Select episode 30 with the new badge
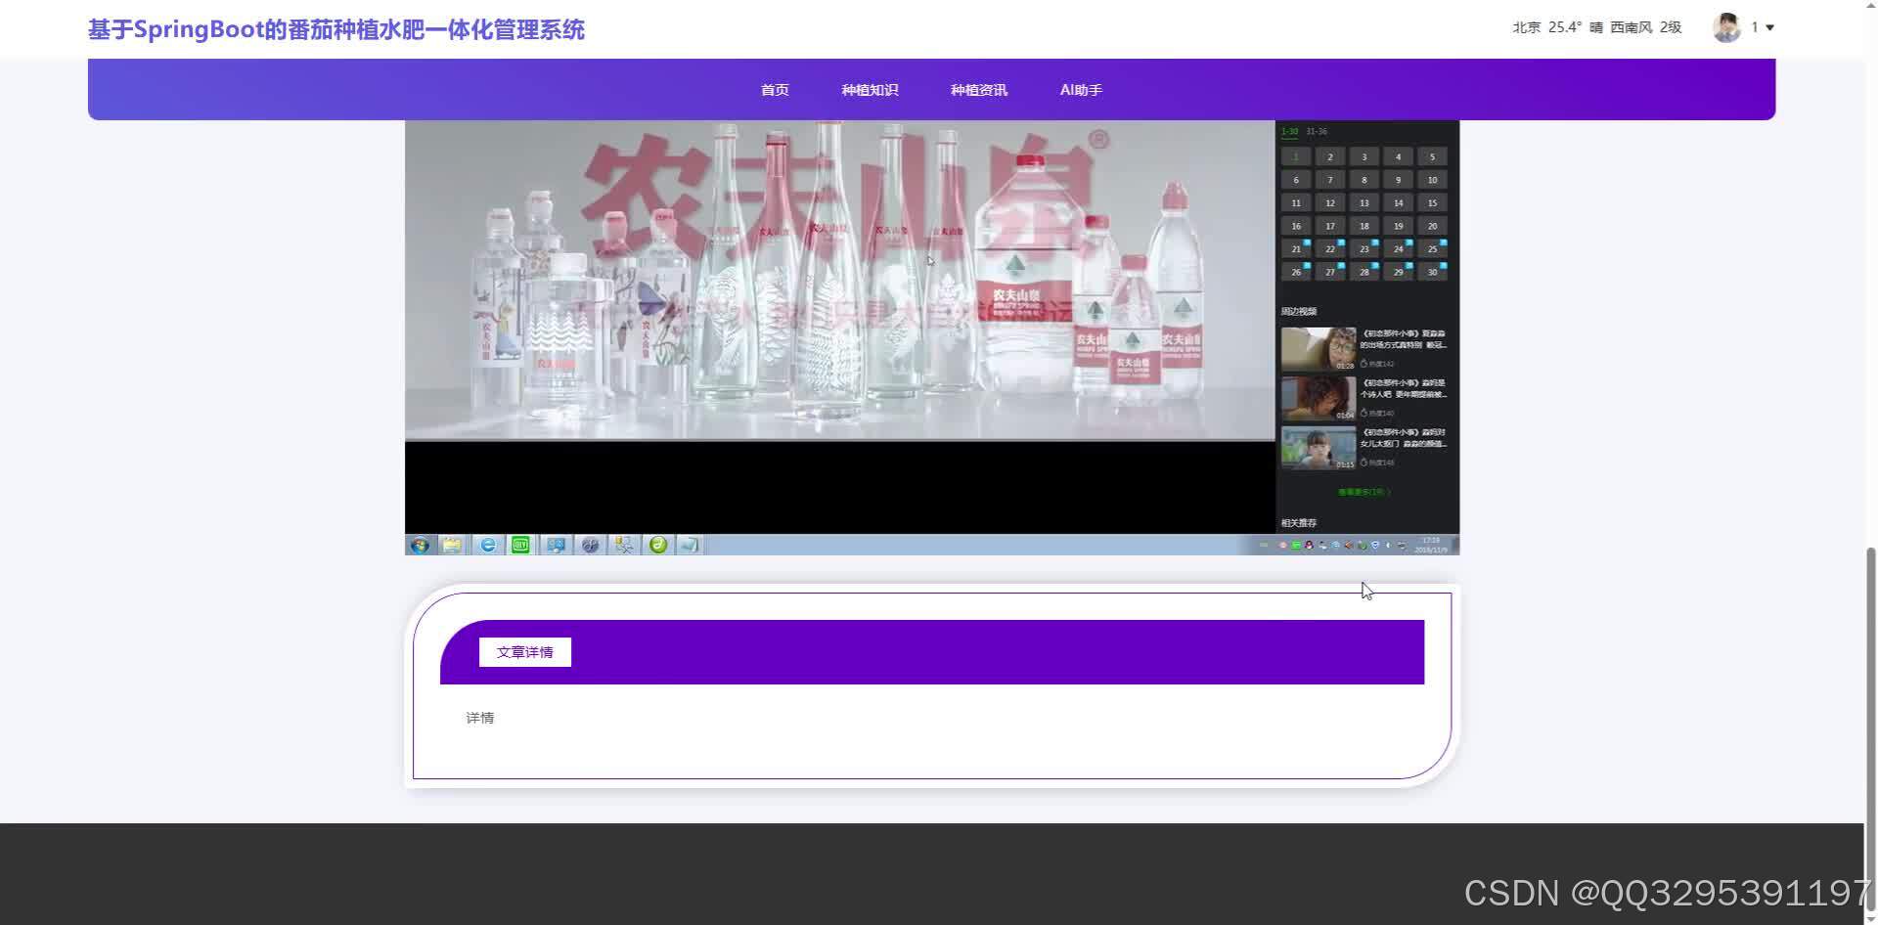The width and height of the screenshot is (1878, 925). 1431,272
